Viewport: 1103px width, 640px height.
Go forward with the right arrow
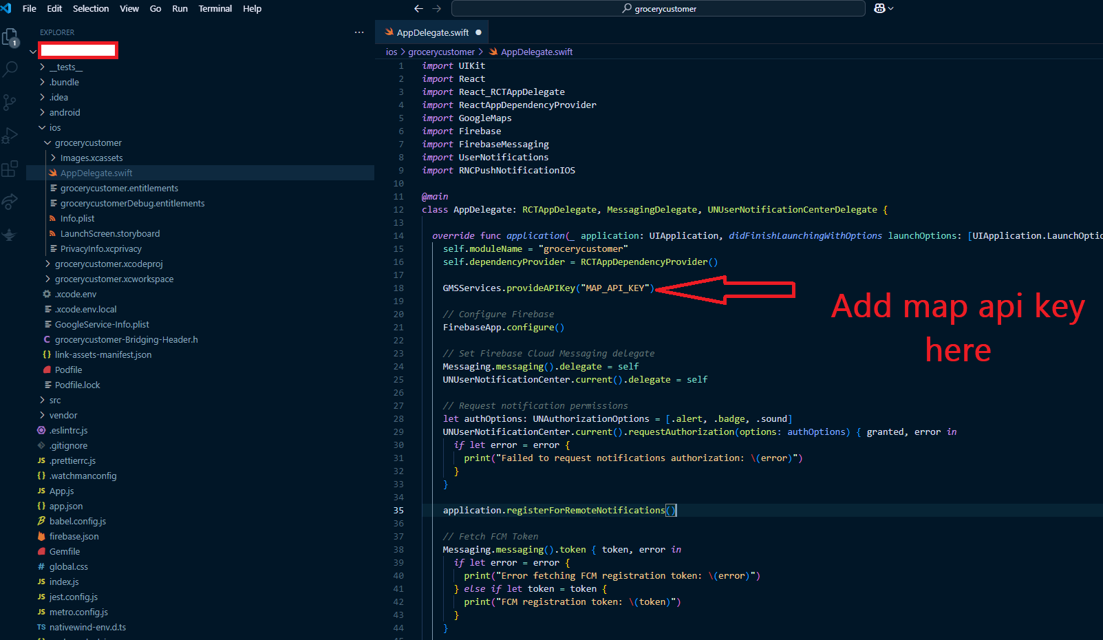[436, 8]
